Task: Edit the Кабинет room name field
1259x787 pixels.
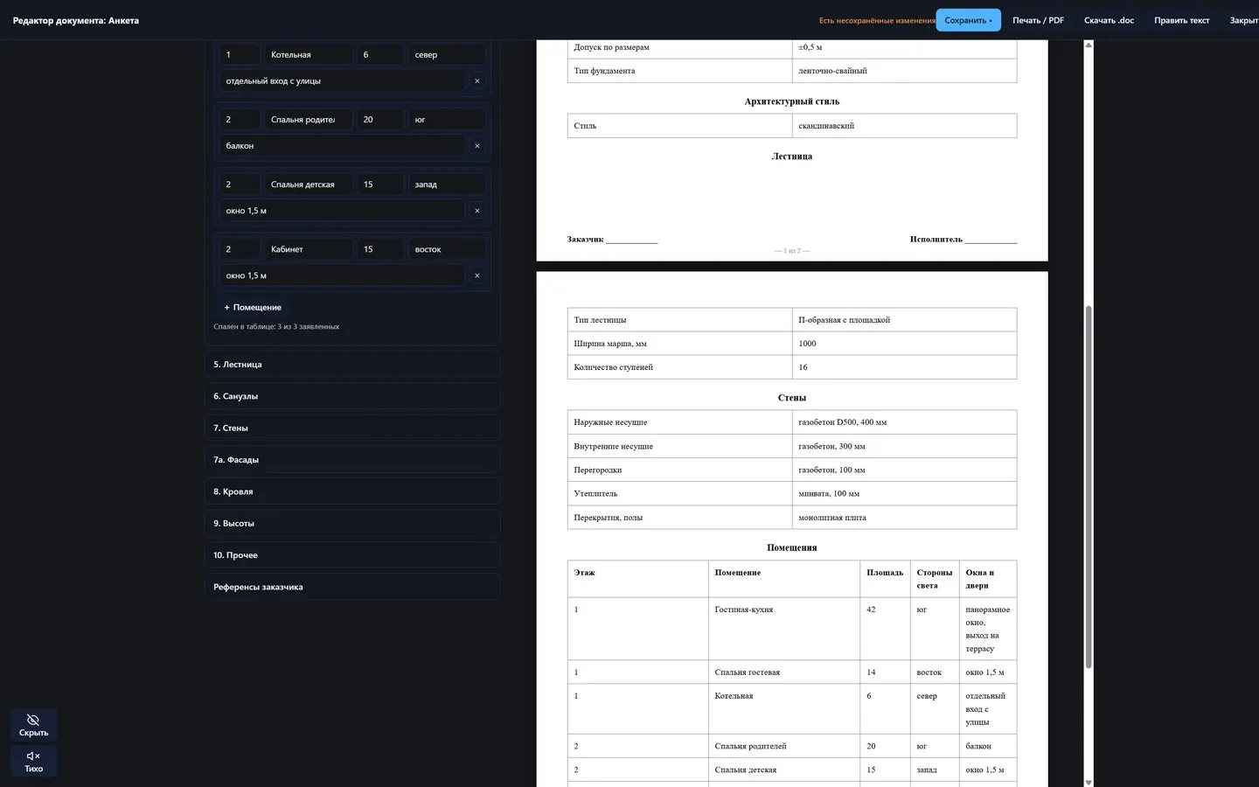Action: [309, 249]
